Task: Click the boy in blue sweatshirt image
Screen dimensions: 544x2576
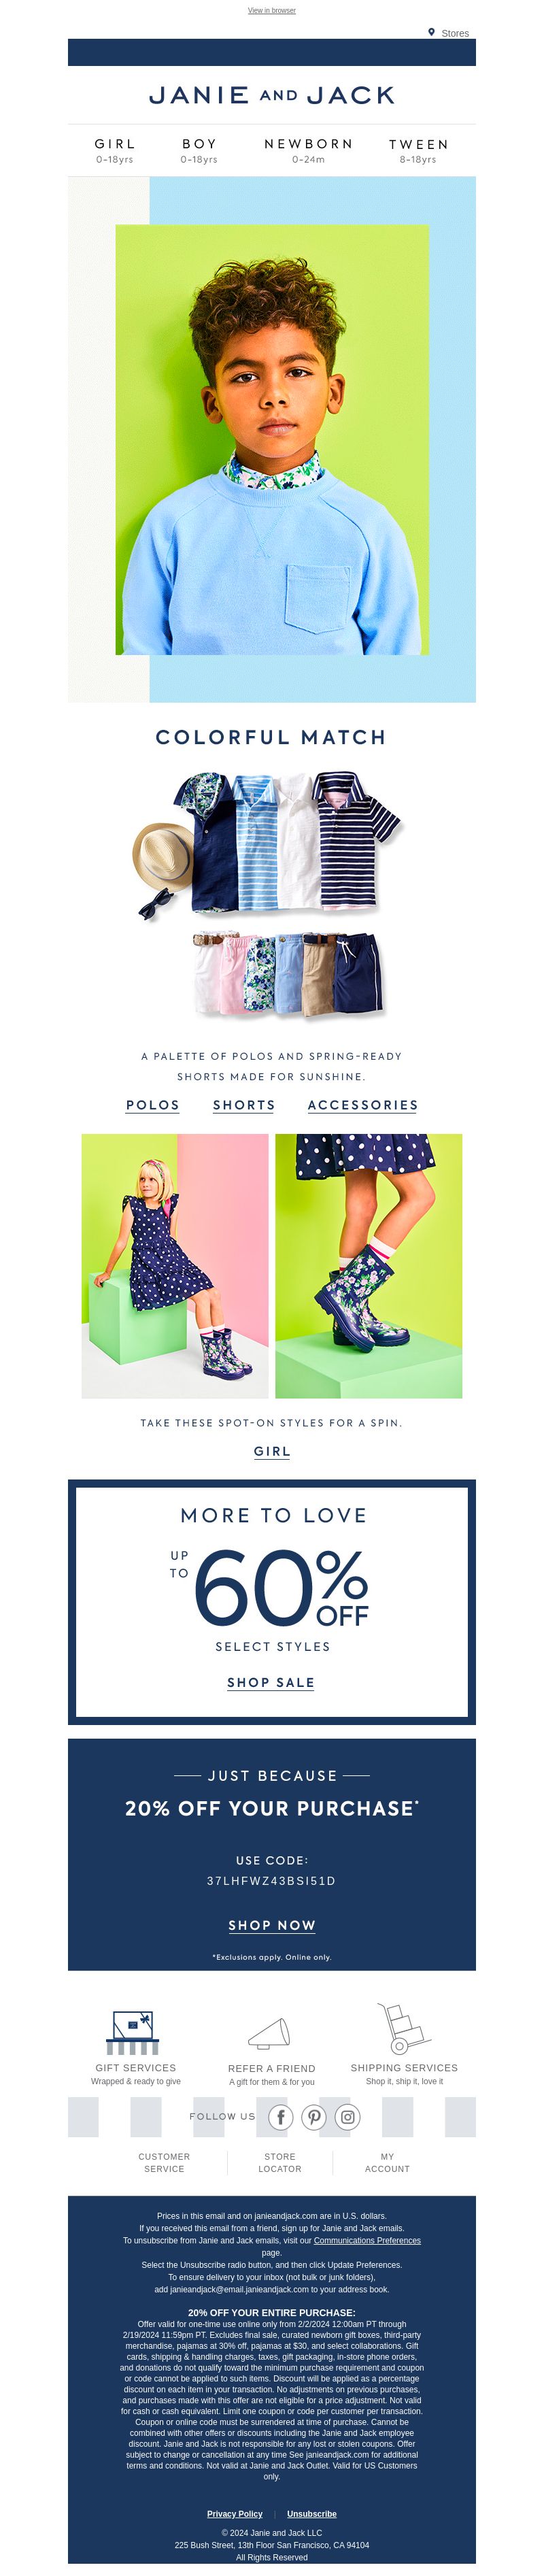Action: point(272,440)
